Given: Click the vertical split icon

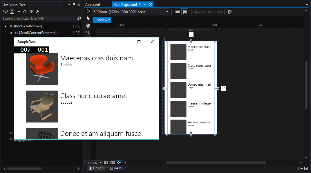Looking at the screenshot, I should tap(297, 168).
